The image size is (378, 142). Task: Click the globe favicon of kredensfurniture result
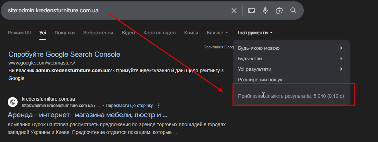[x=13, y=102]
